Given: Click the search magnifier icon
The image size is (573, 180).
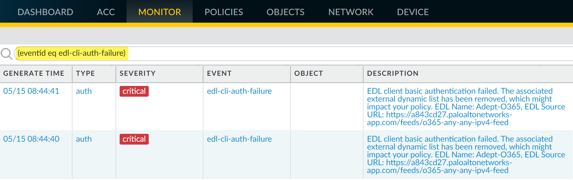Looking at the screenshot, I should (6, 54).
